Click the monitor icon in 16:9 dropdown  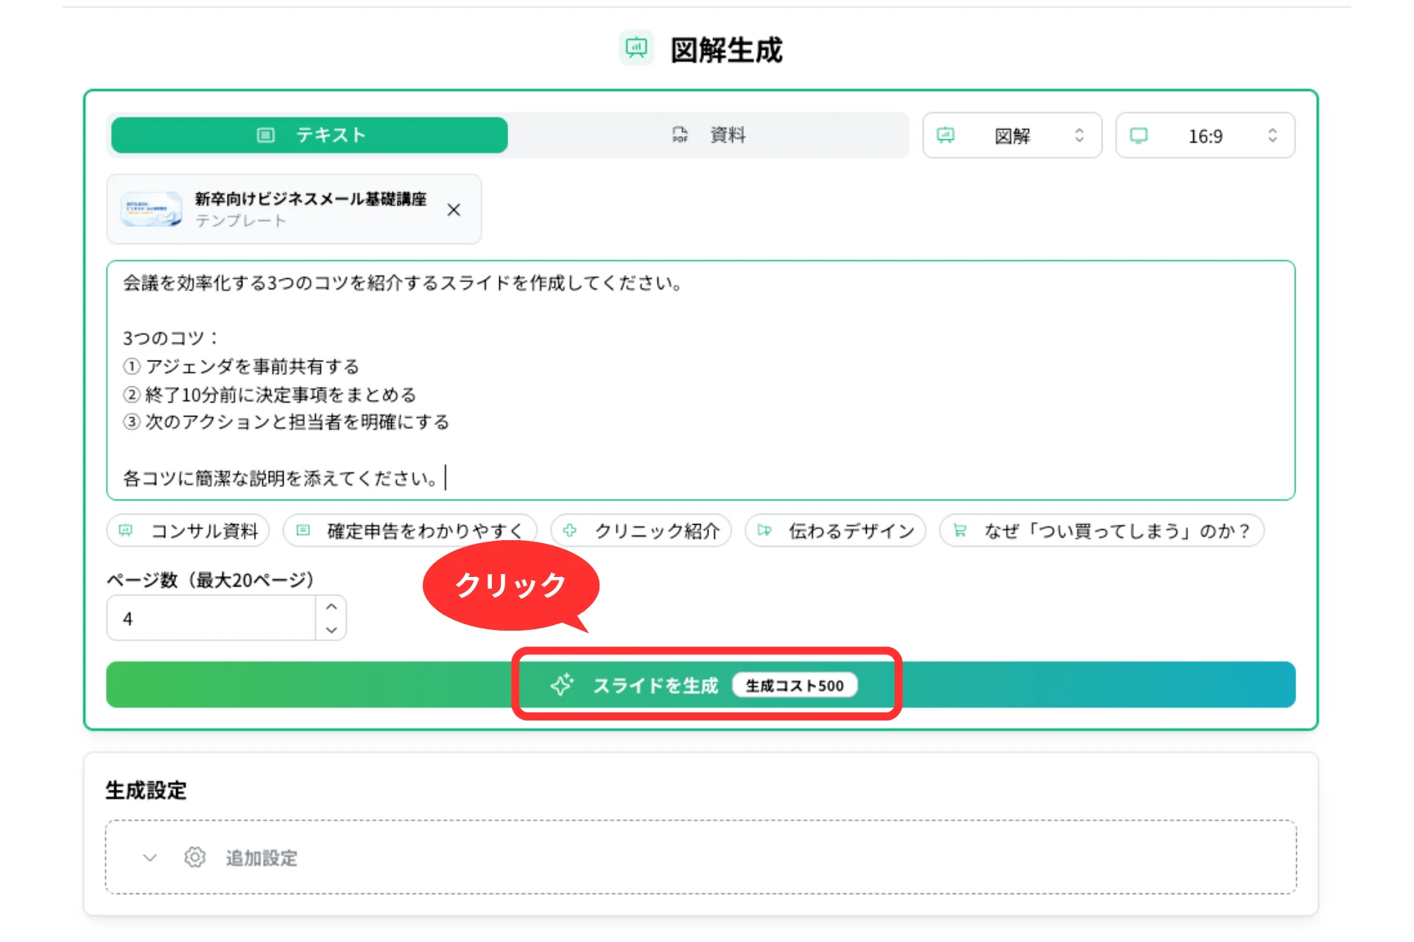1139,135
